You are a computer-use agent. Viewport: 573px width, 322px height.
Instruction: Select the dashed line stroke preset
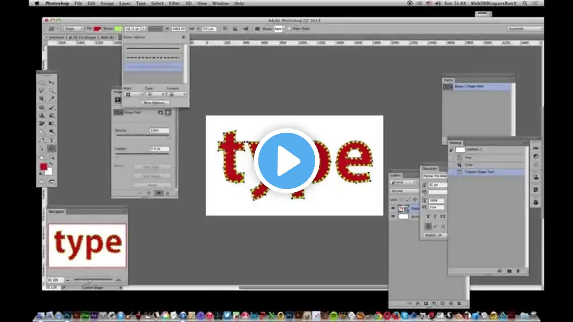153,58
